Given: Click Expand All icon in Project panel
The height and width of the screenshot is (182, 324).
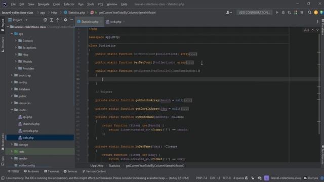Looking at the screenshot, I should click(x=52, y=20).
